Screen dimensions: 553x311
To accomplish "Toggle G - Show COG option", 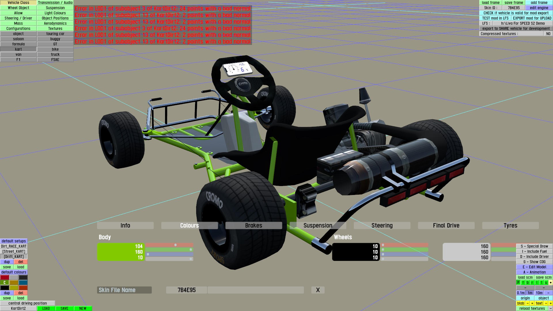I will coord(534,262).
